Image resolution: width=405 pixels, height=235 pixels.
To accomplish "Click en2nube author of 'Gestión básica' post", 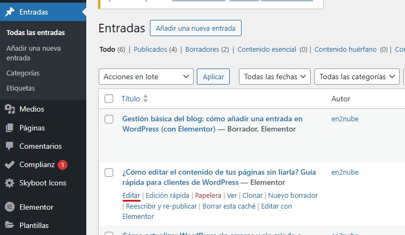I will (x=345, y=119).
